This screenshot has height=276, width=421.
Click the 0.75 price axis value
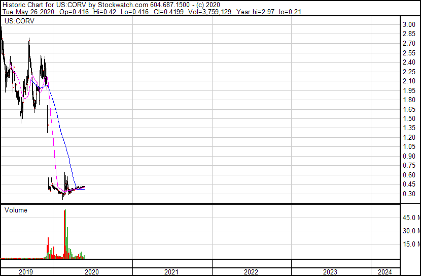[409, 165]
